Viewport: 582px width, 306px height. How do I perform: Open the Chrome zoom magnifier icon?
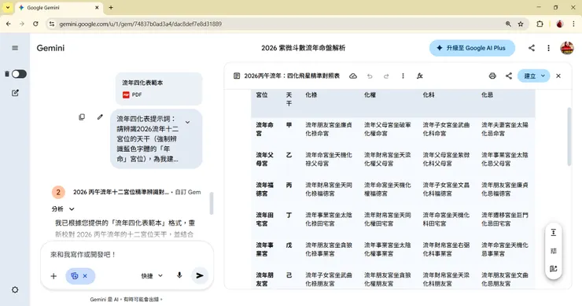tap(508, 24)
